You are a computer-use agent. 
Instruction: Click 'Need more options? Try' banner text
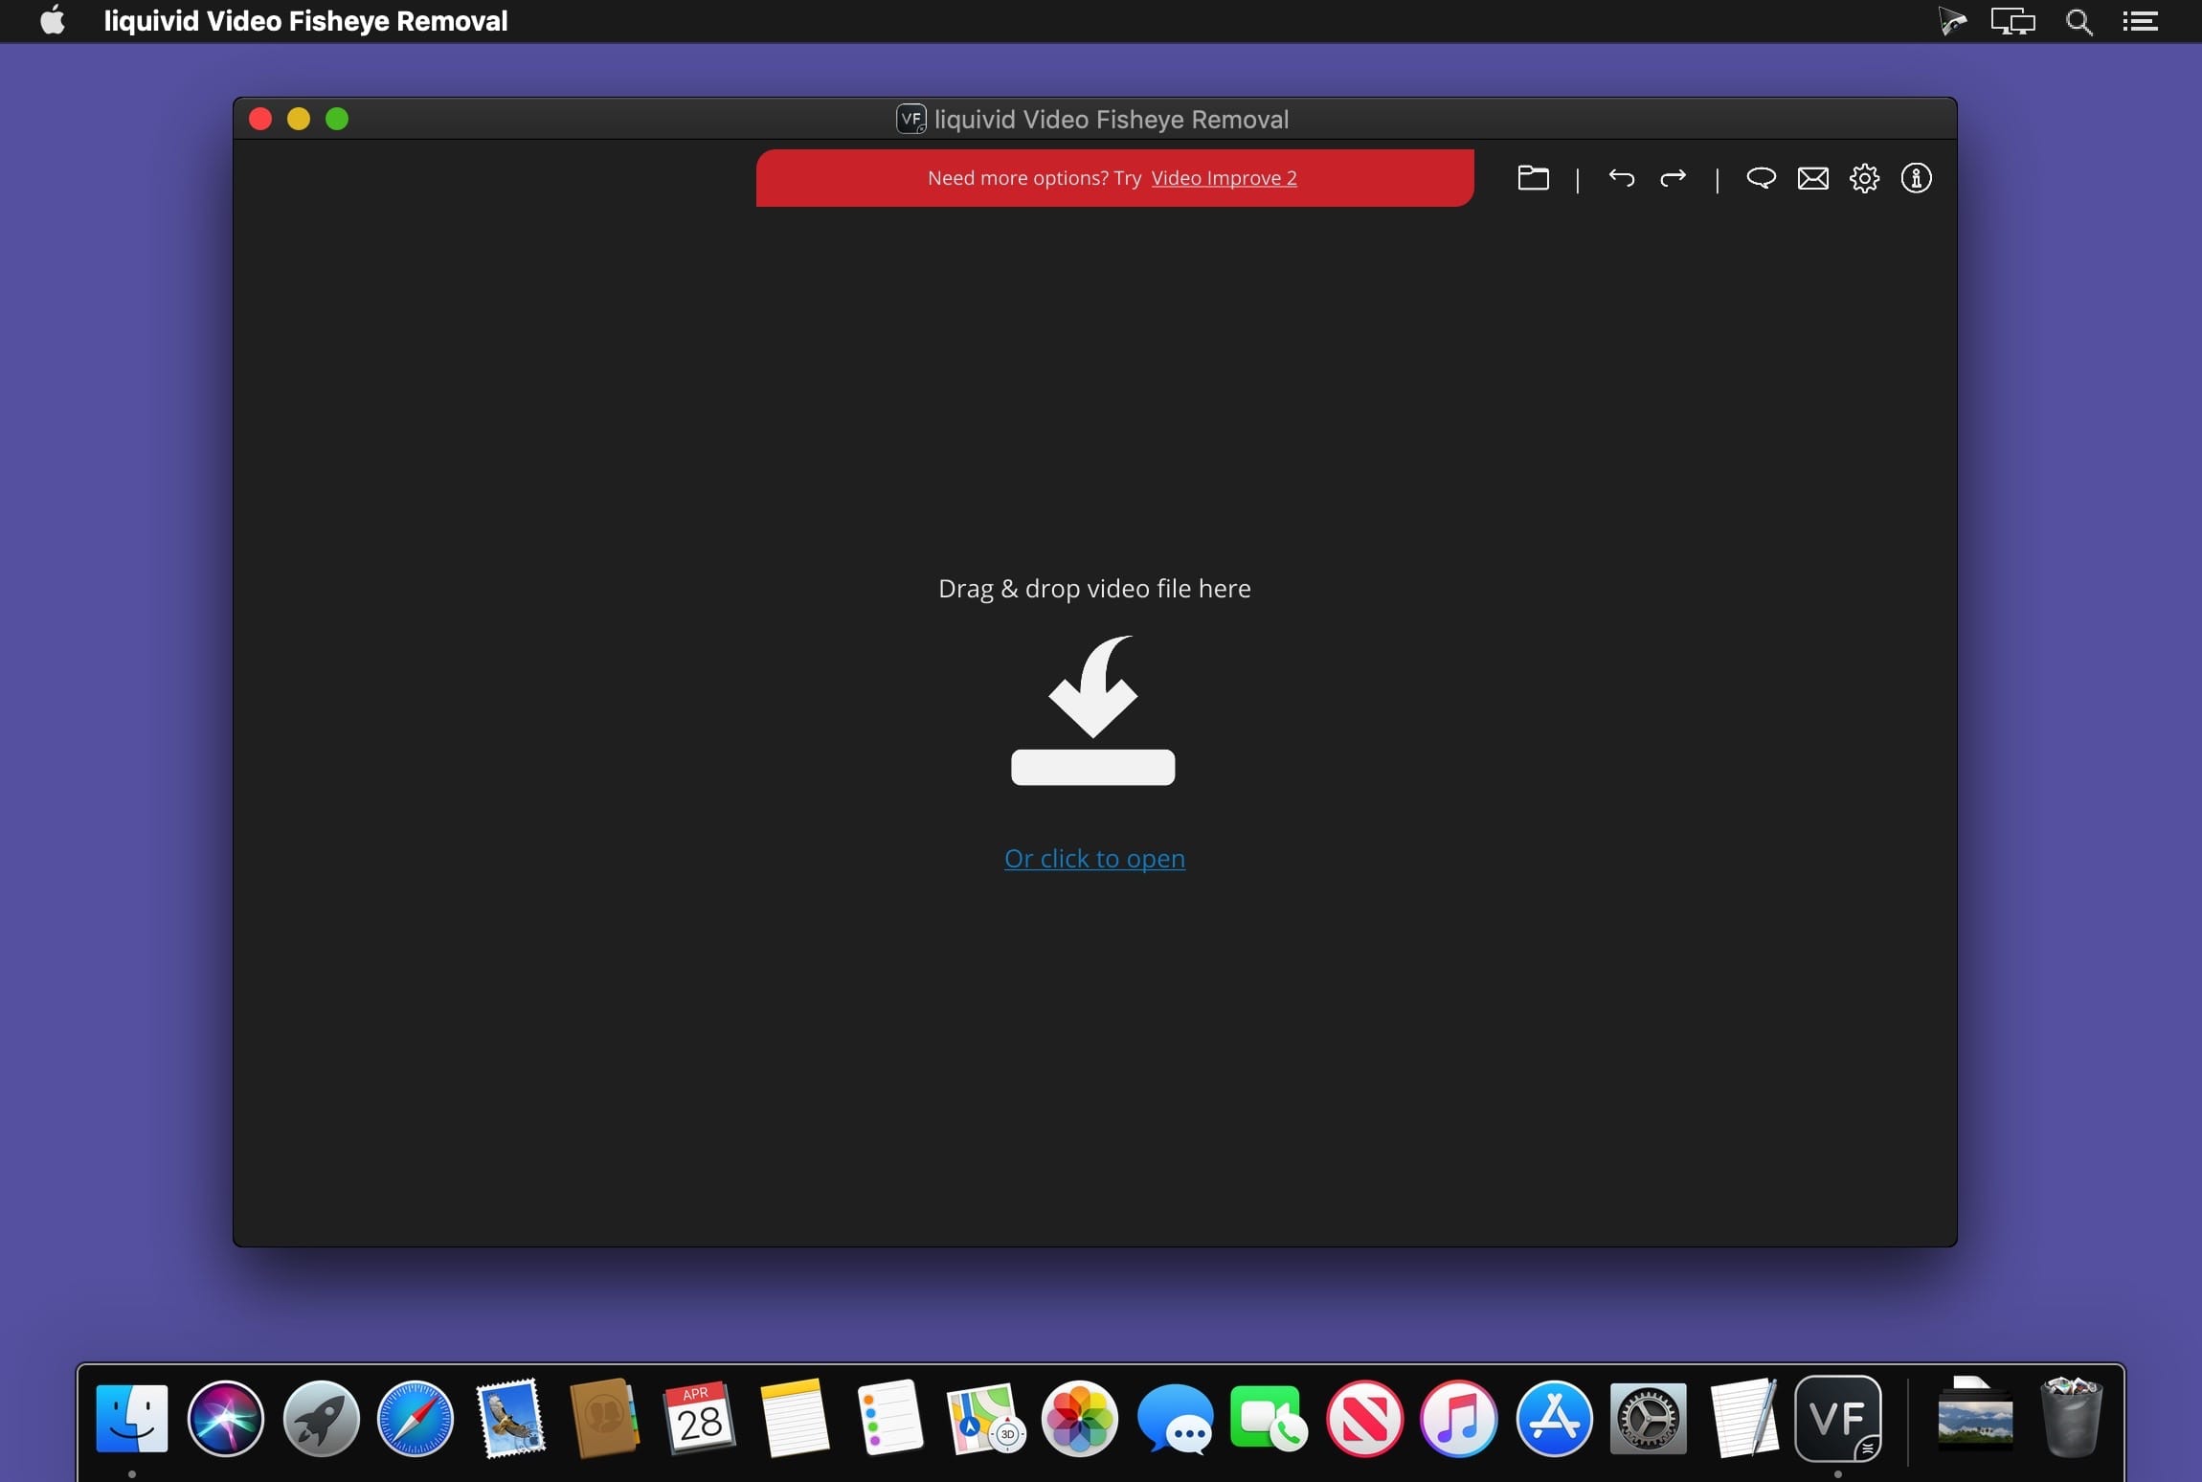1034,178
